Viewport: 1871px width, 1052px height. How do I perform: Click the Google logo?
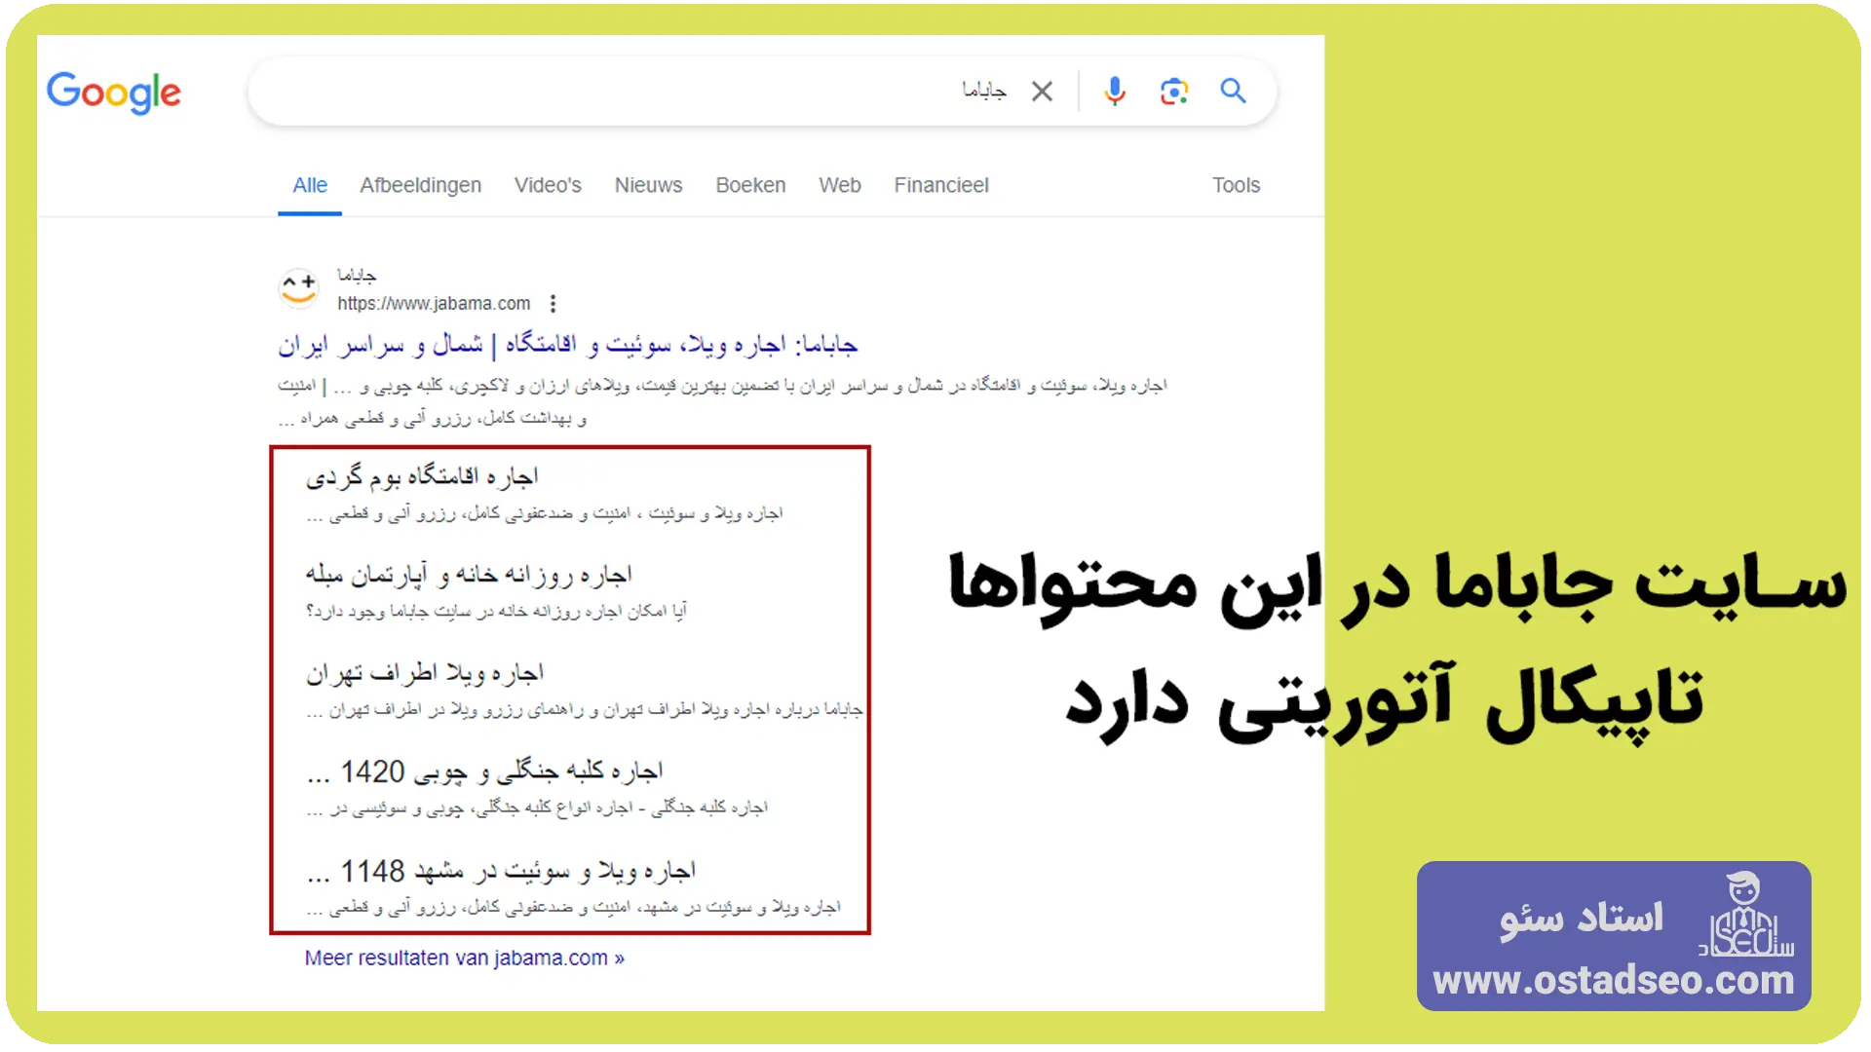114,93
